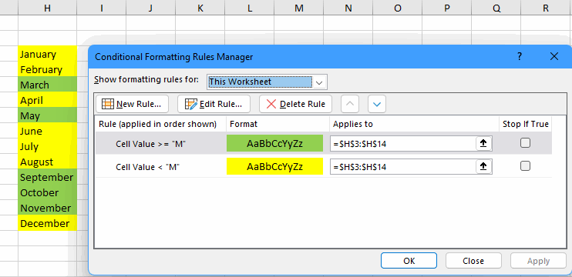Viewport: 572px width, 277px height.
Task: Click the green AaBbCcYyZz format preview
Action: 274,143
